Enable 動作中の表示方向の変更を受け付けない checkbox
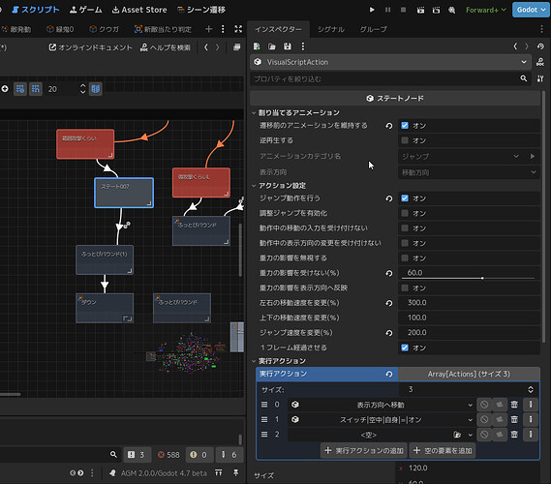The height and width of the screenshot is (484, 551). 405,243
